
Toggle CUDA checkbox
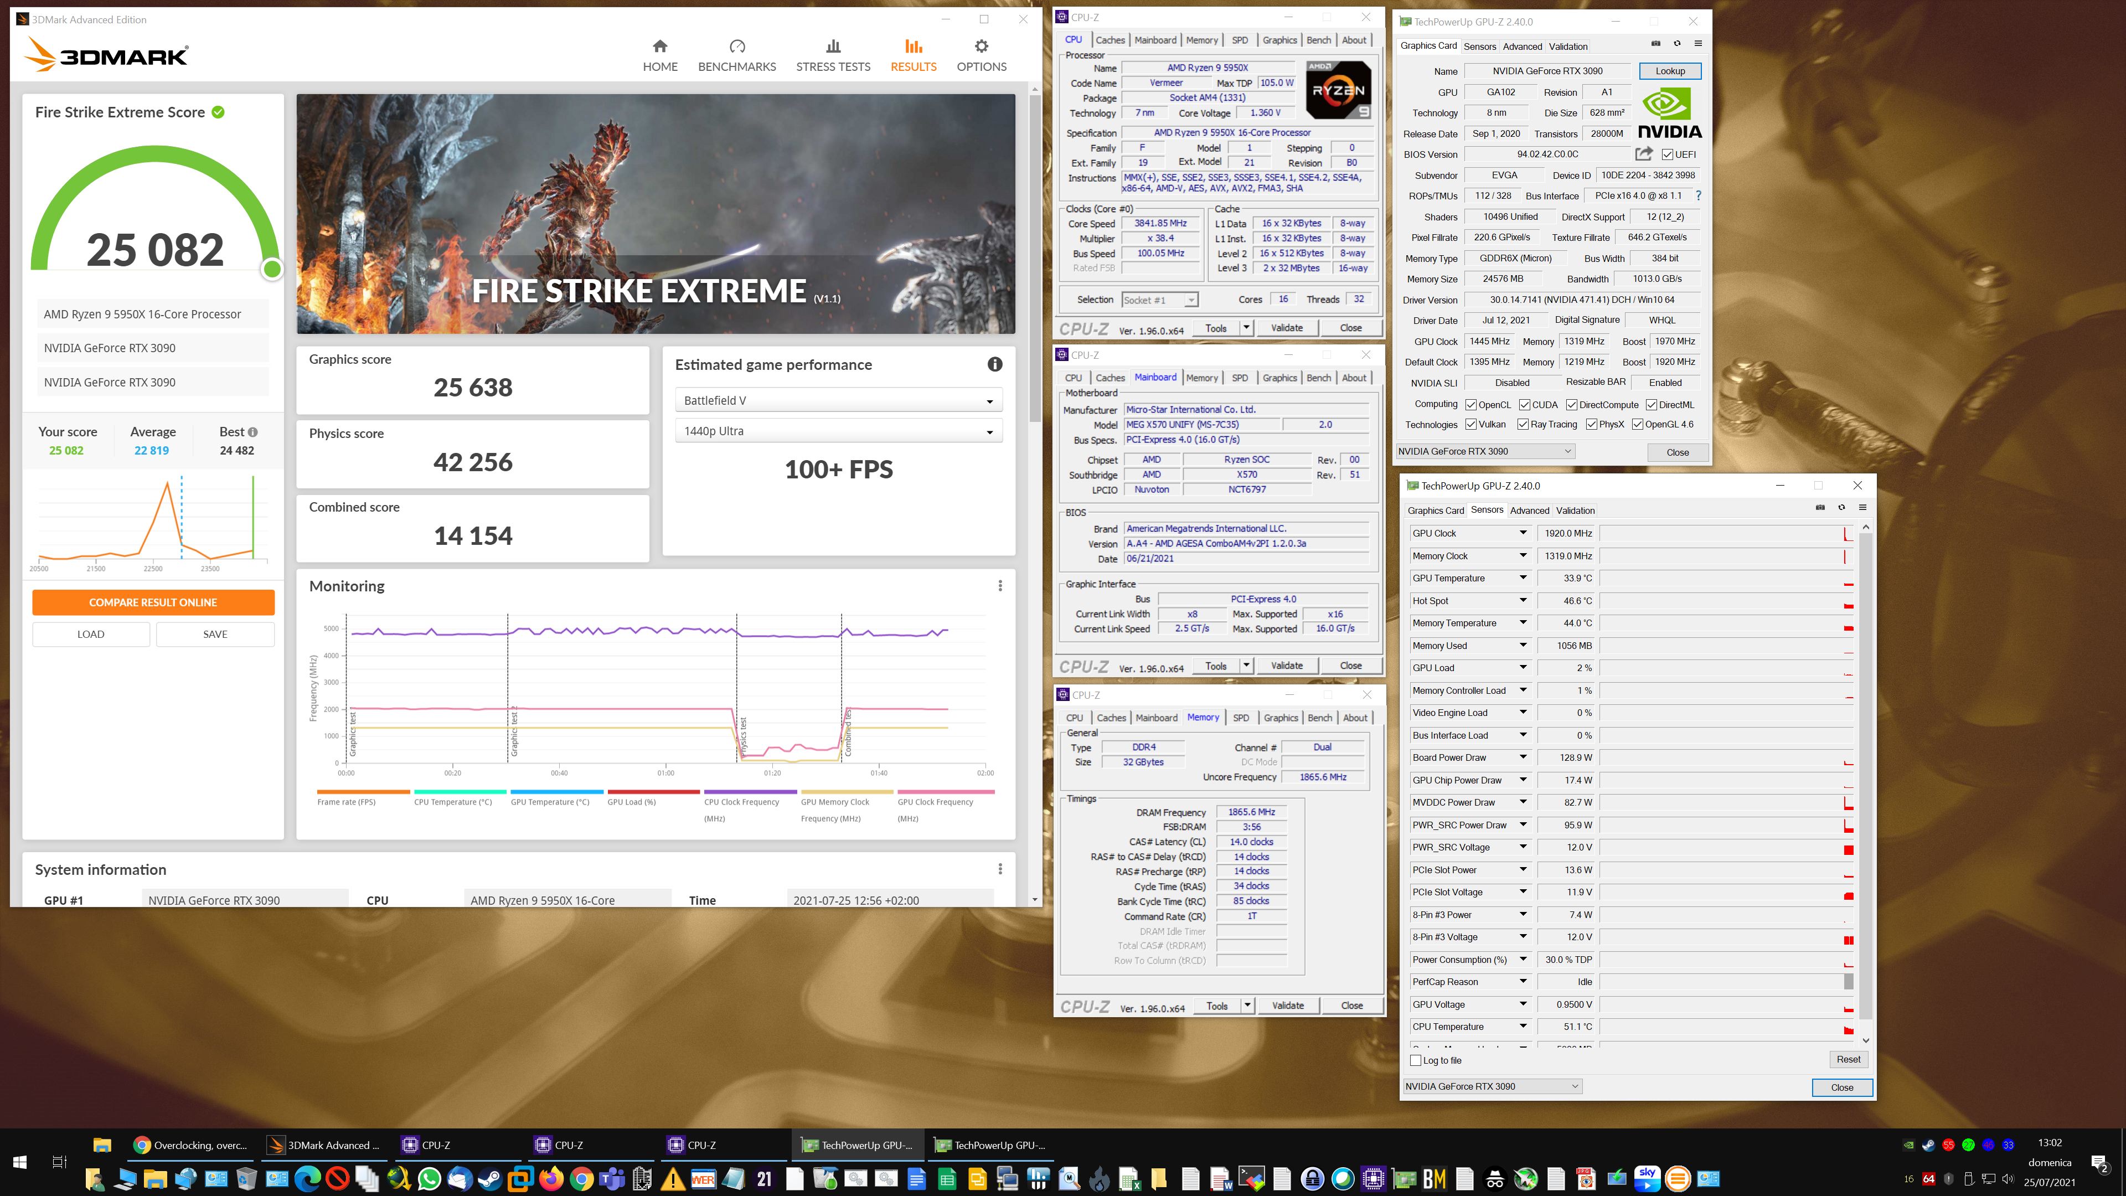[x=1524, y=404]
